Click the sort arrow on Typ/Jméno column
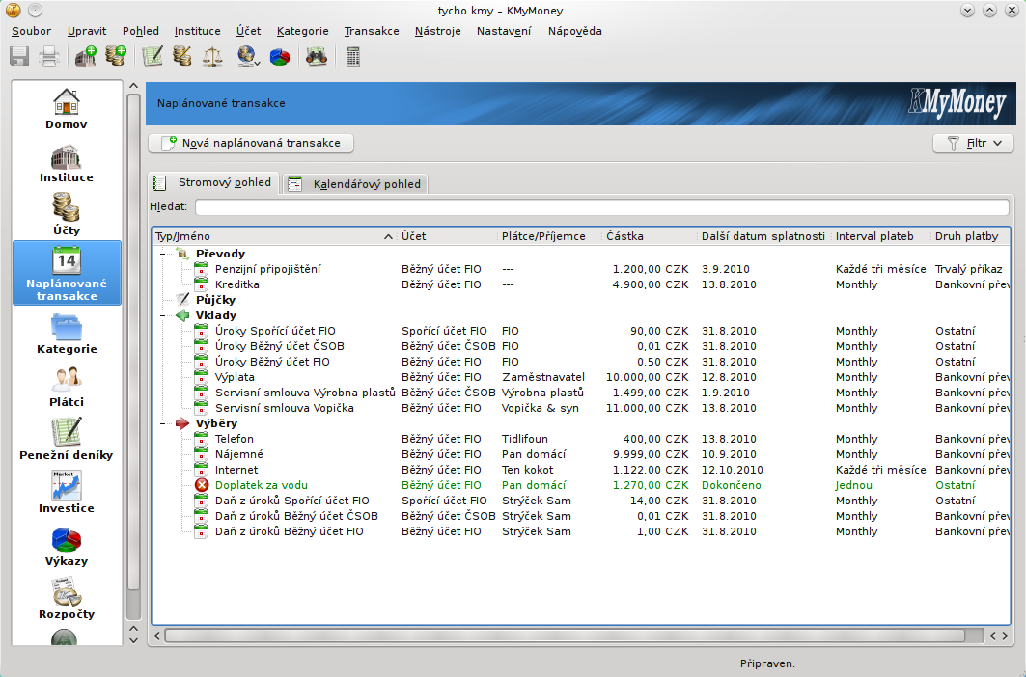The width and height of the screenshot is (1026, 677). tap(388, 237)
